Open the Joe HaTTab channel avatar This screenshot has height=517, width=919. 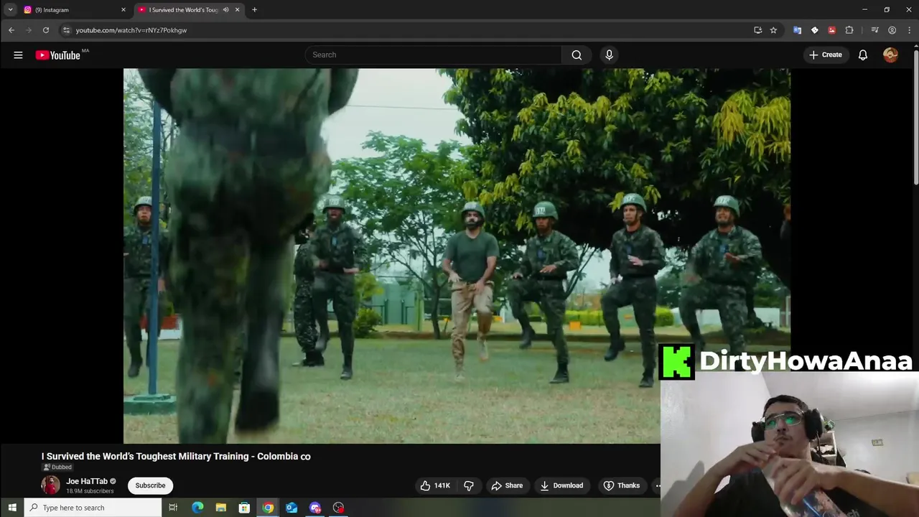(x=50, y=485)
